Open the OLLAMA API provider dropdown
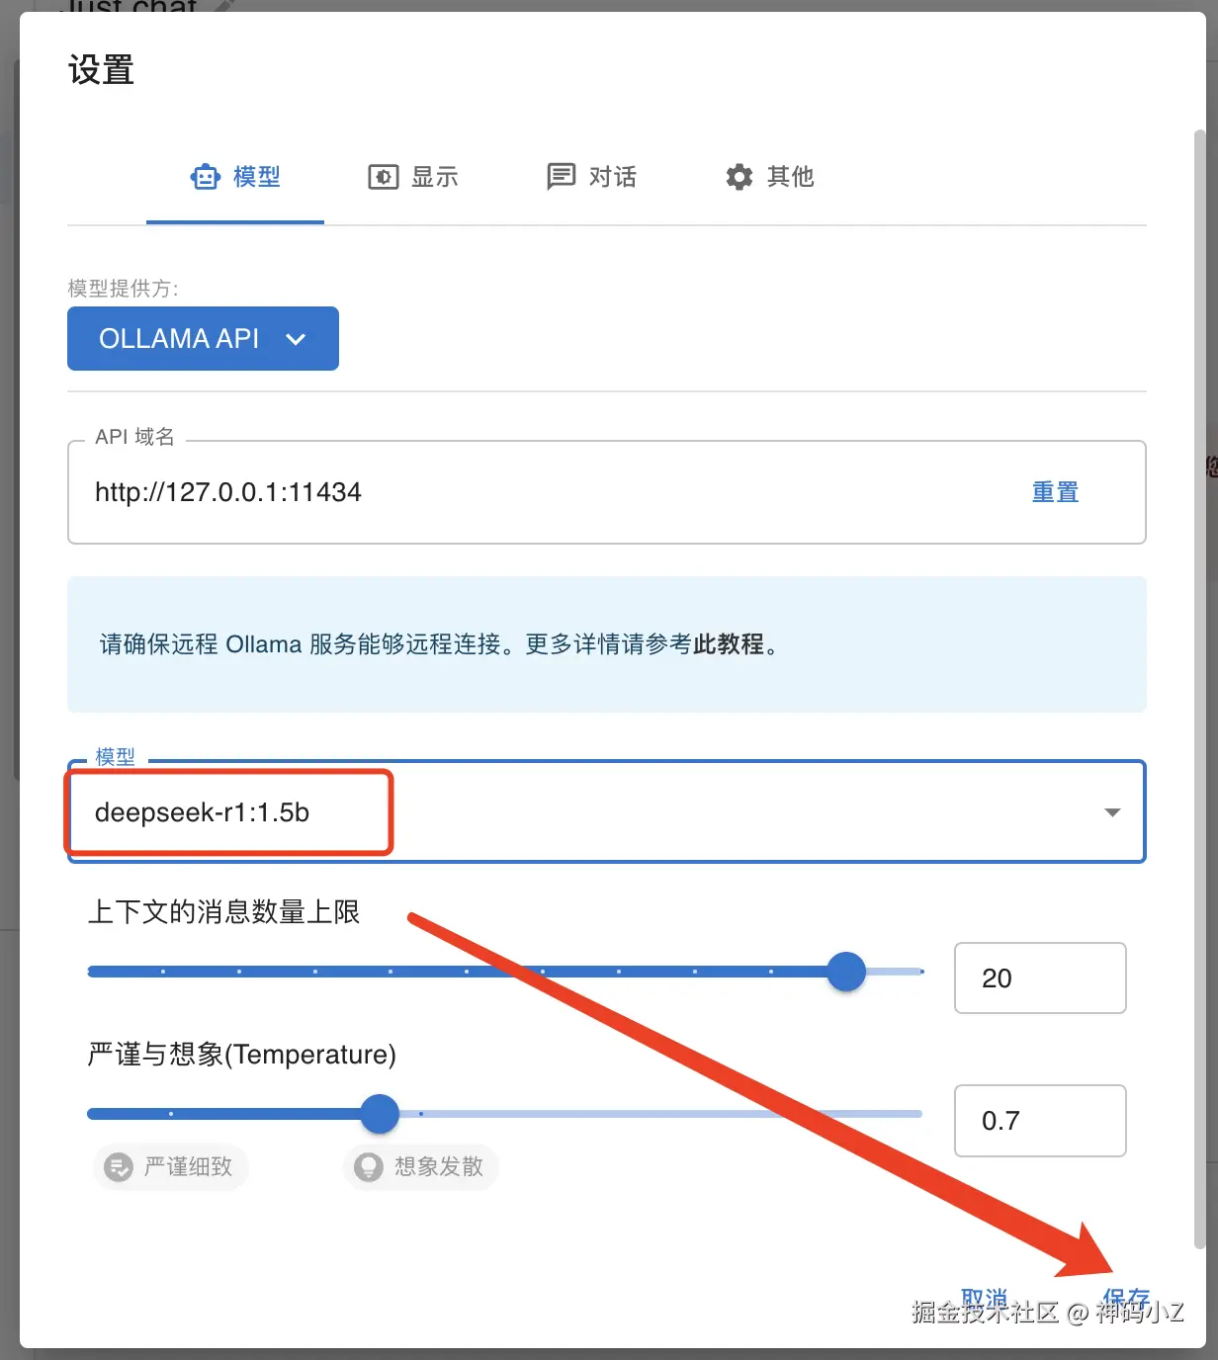This screenshot has width=1218, height=1360. 203,339
